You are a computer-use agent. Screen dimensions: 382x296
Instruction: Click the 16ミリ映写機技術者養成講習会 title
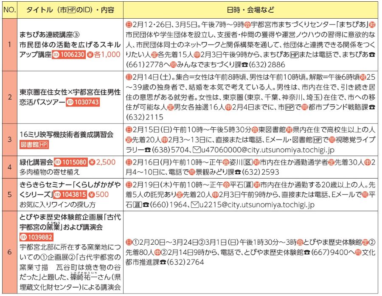click(67, 134)
